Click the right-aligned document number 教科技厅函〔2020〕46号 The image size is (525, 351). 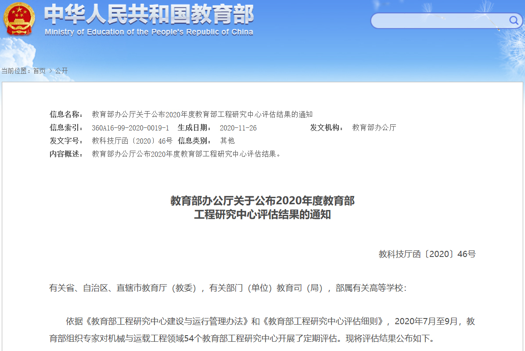tap(427, 254)
